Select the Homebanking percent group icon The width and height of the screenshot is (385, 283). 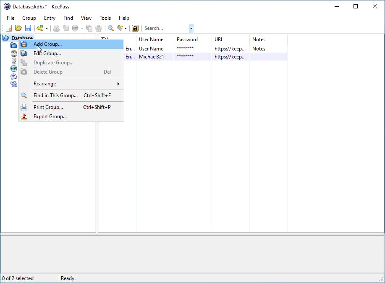pos(14,84)
